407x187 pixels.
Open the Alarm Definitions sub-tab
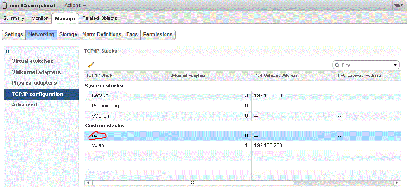click(x=102, y=34)
